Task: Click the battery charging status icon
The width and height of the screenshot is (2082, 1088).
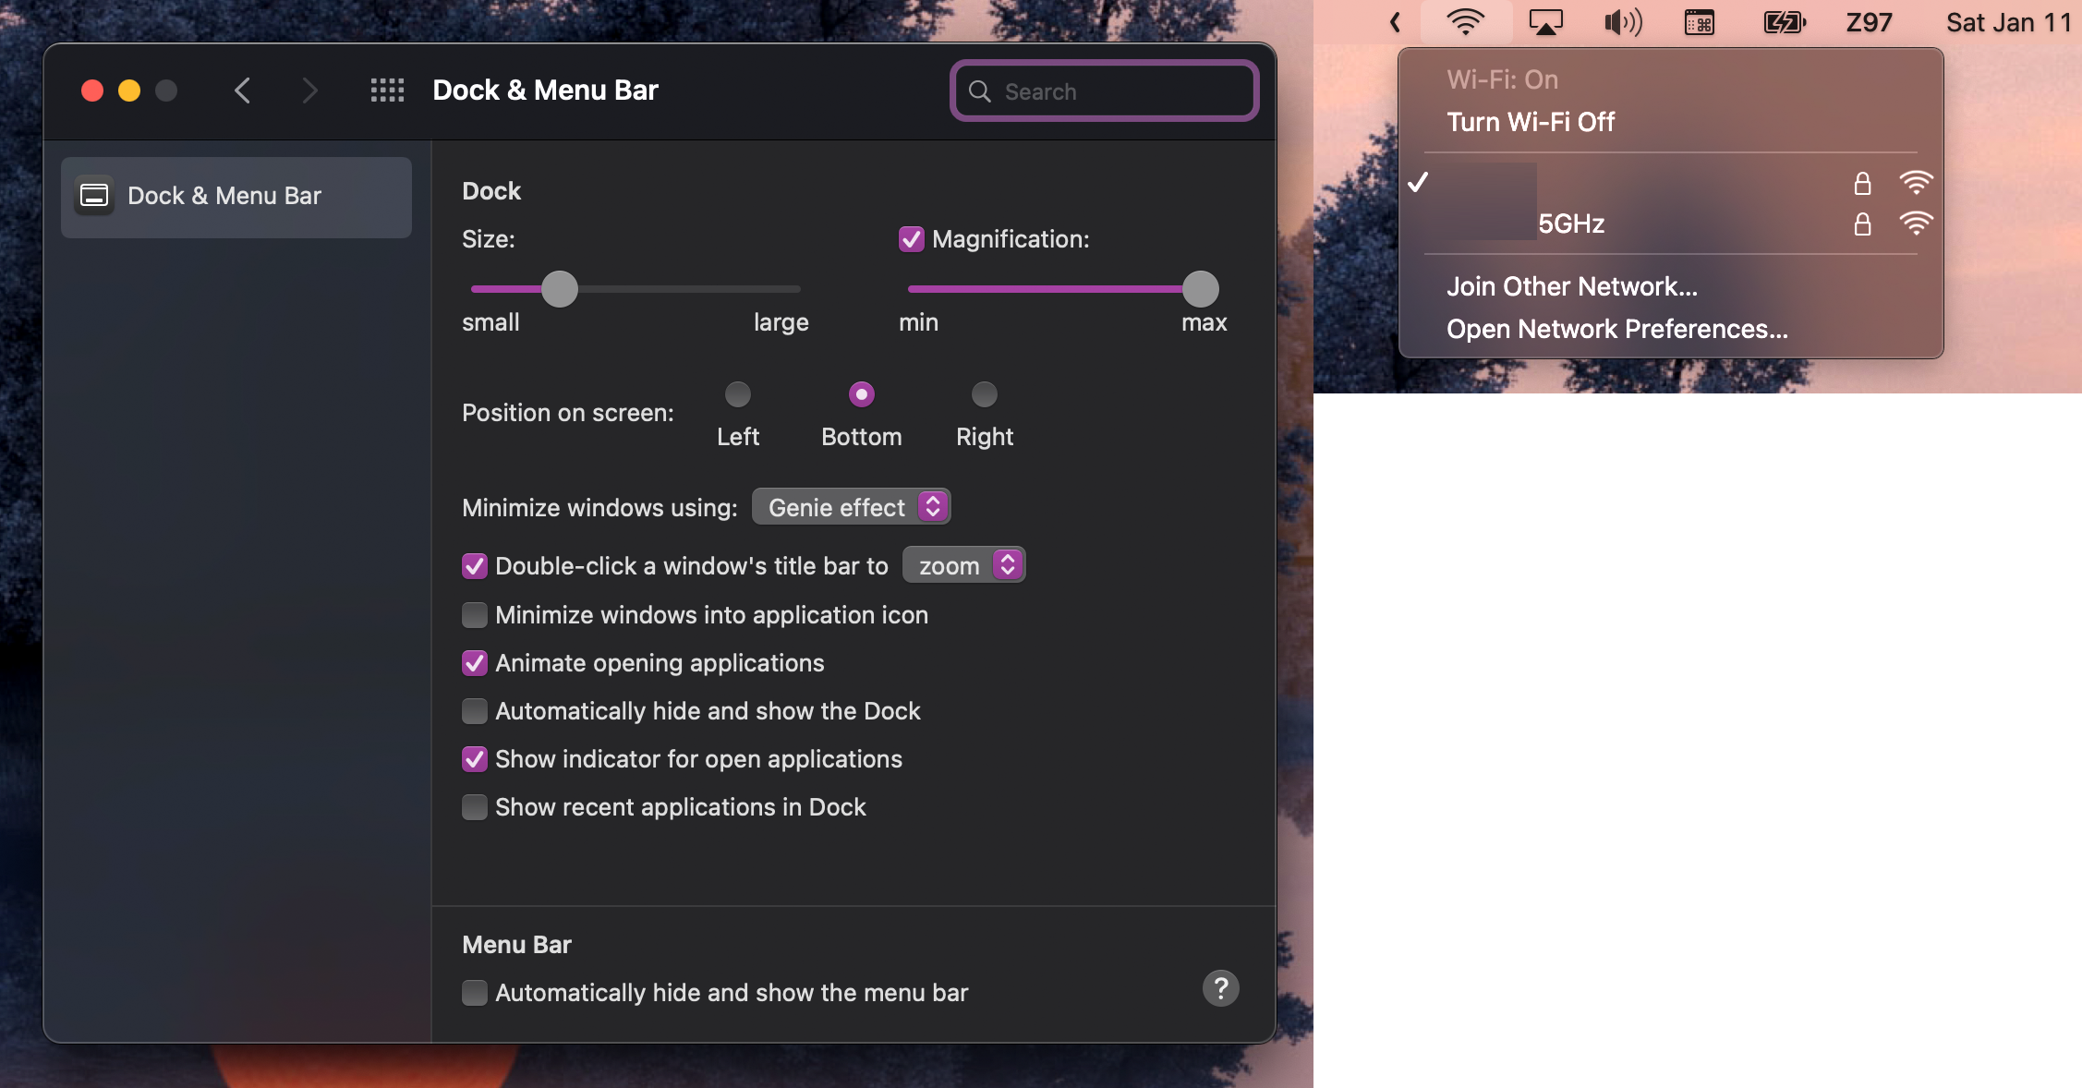Action: coord(1784,21)
